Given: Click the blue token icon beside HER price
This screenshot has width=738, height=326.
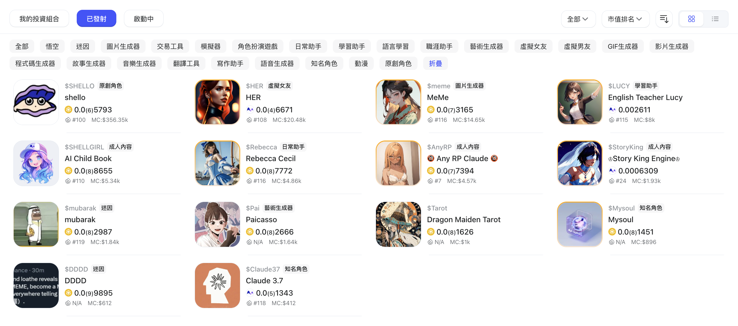Looking at the screenshot, I should [x=250, y=110].
